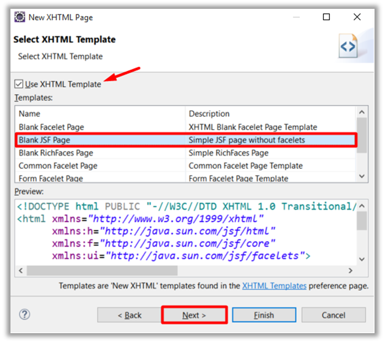Select Blank Facelet Page template
The height and width of the screenshot is (342, 385).
[x=51, y=127]
